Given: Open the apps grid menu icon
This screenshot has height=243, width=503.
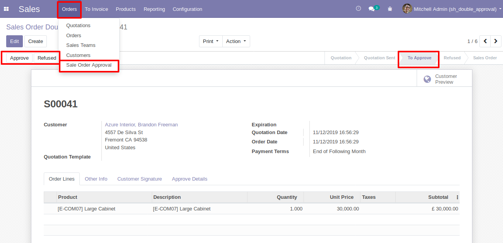Looking at the screenshot, I should (6, 9).
